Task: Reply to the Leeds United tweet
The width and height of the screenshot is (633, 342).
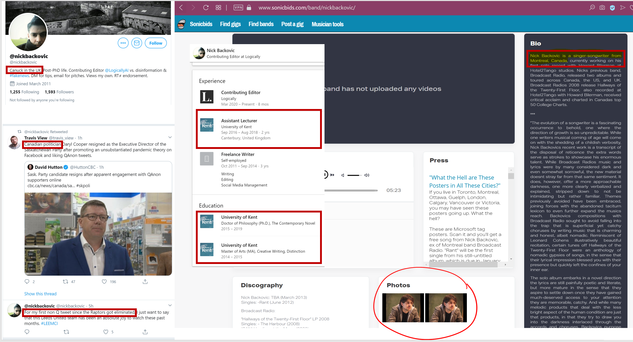Action: (27, 332)
